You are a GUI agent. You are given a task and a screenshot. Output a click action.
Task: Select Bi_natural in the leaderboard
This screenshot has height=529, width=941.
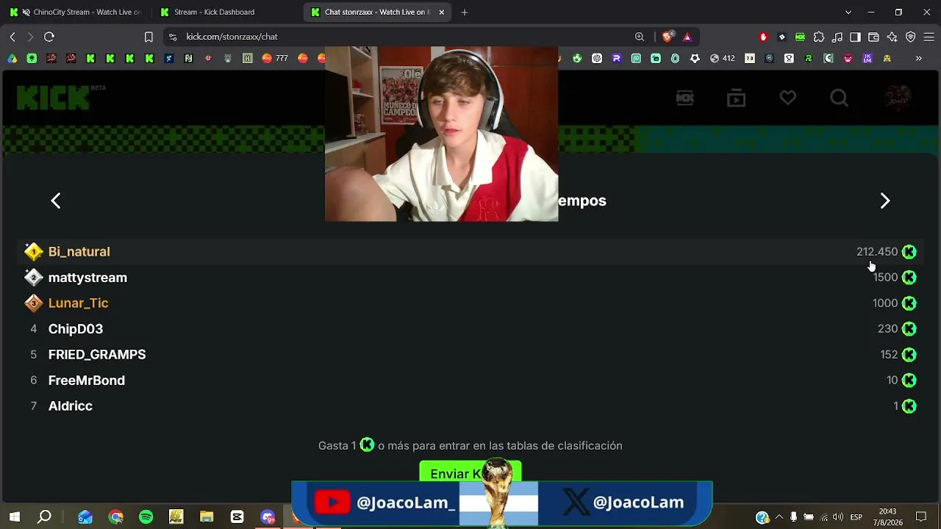(x=79, y=251)
